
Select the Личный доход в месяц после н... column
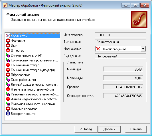tap(35, 85)
